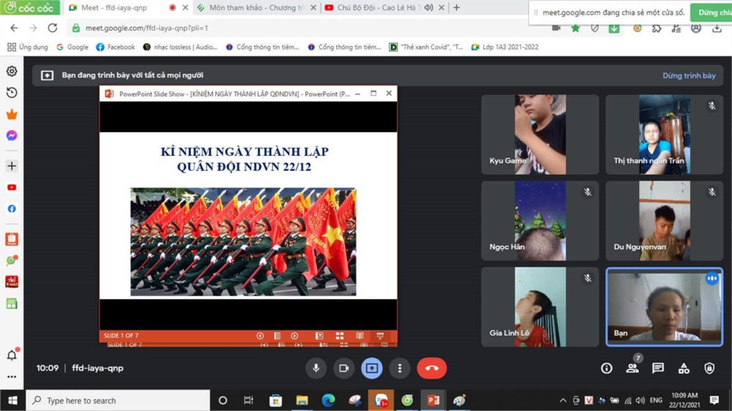
Task: Expand hidden system tray icons
Action: tap(563, 400)
